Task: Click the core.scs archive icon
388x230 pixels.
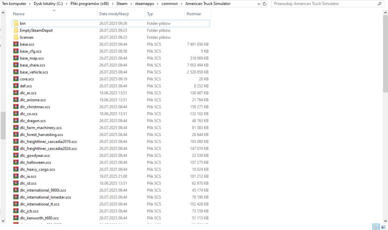Action: 16,79
